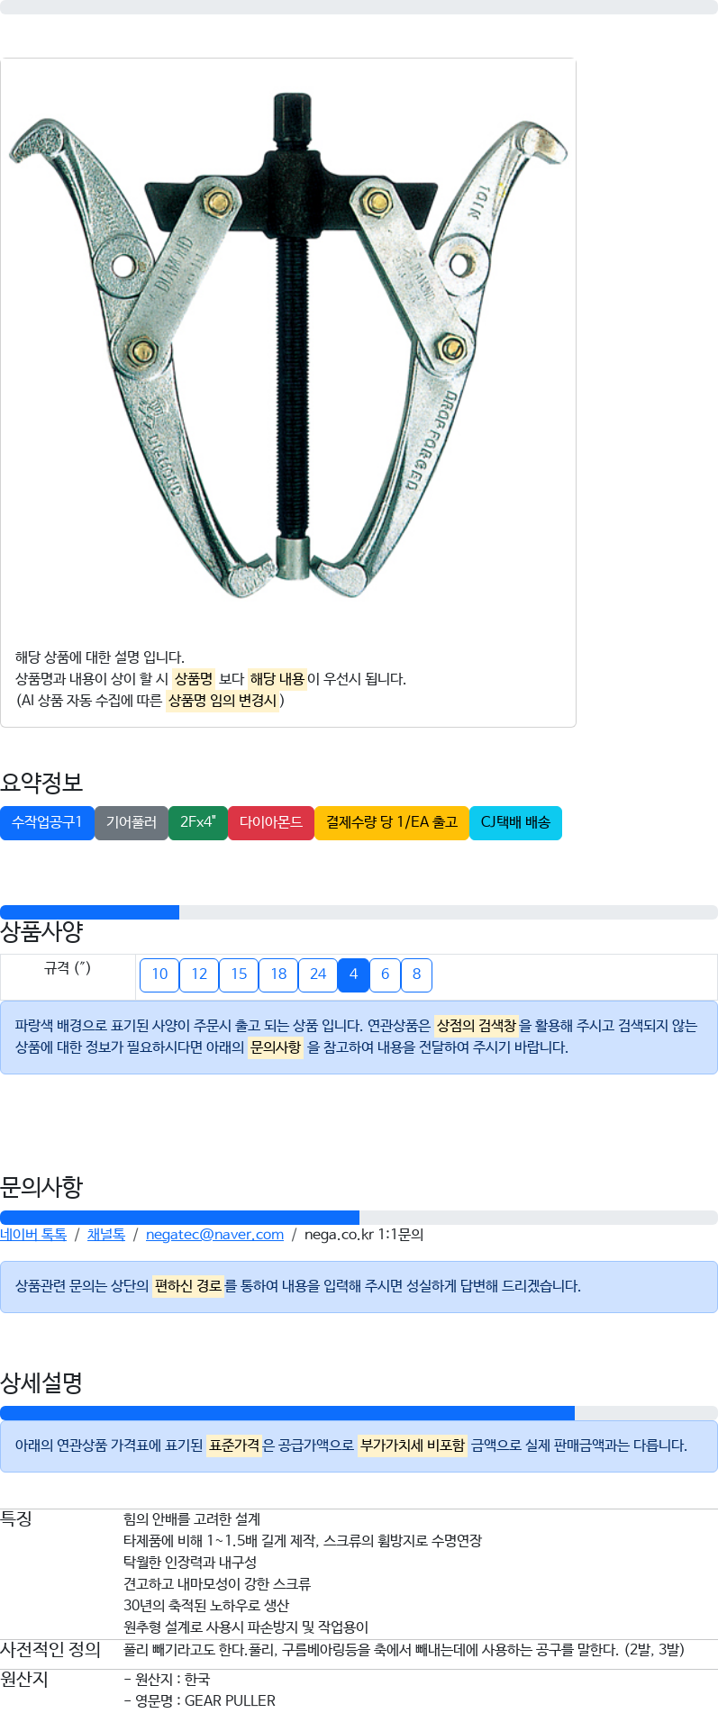The height and width of the screenshot is (1713, 718).
Task: Choose size option 6
Action: pos(385,974)
